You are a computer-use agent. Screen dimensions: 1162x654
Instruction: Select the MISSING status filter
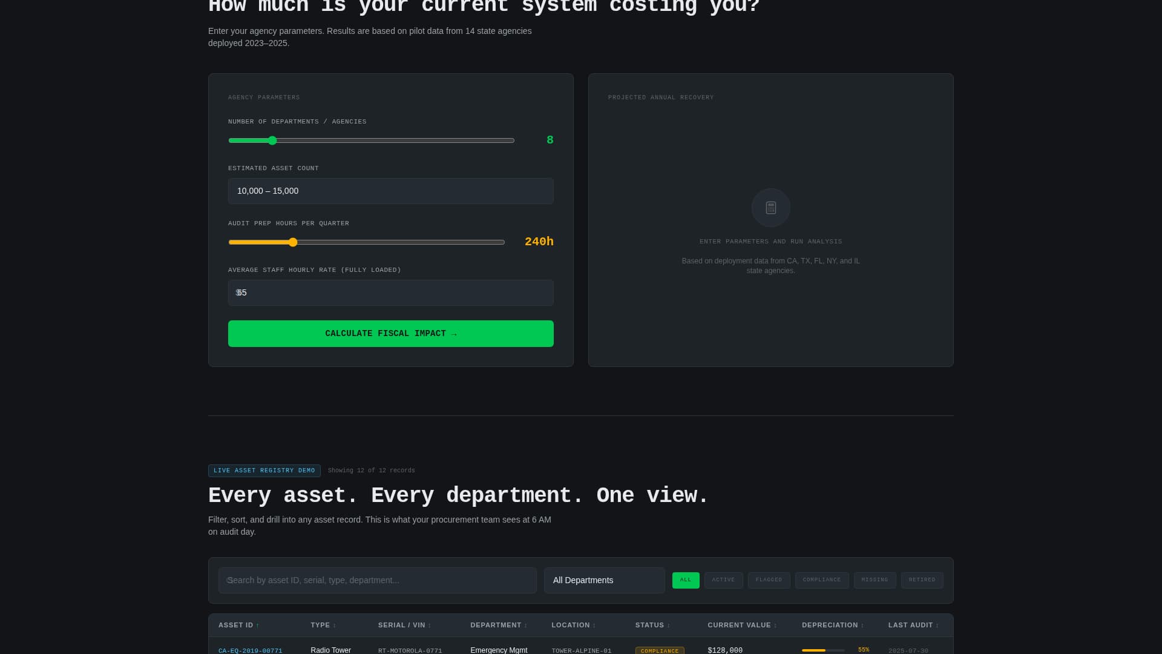pyautogui.click(x=875, y=580)
